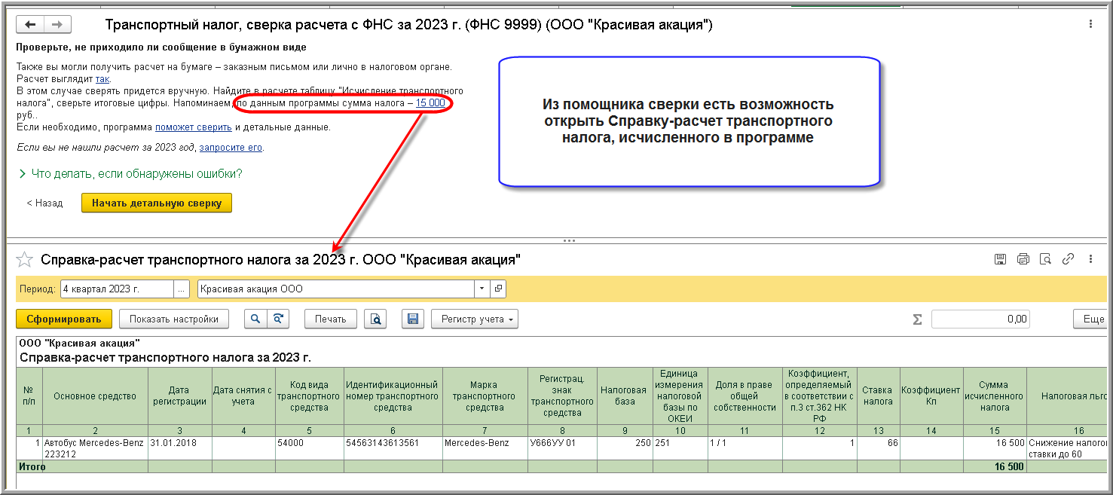Viewport: 1113px width, 495px height.
Task: Select the row 1 calculated tax cell 16 500
Action: pyautogui.click(x=994, y=448)
